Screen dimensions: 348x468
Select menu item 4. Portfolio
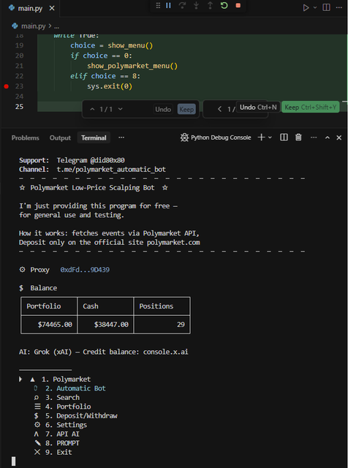[68, 407]
